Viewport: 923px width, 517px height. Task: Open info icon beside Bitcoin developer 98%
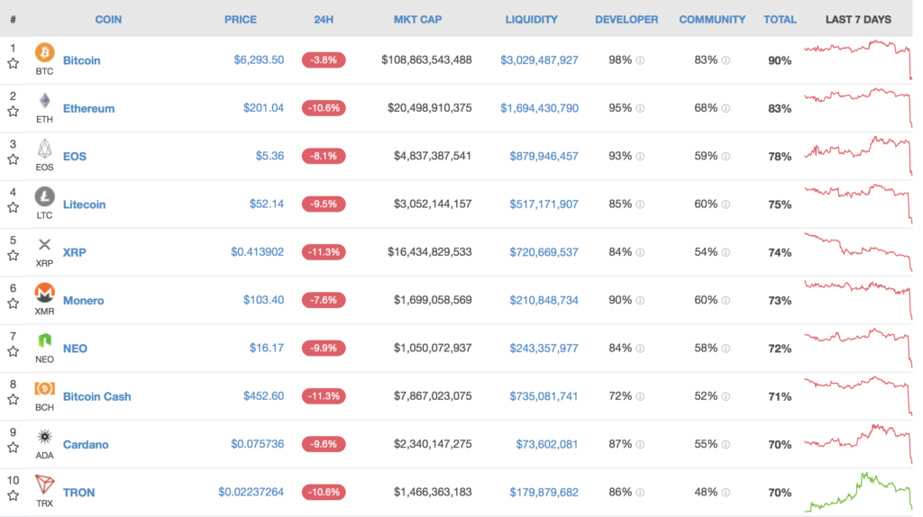click(641, 60)
